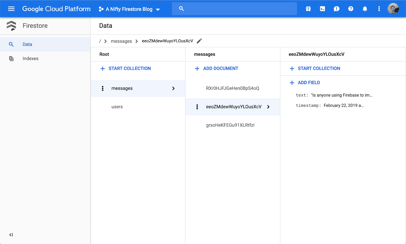Click the chevron beside eeoZMdewWuyoYLOusXcV document
Image resolution: width=406 pixels, height=244 pixels.
(x=268, y=107)
